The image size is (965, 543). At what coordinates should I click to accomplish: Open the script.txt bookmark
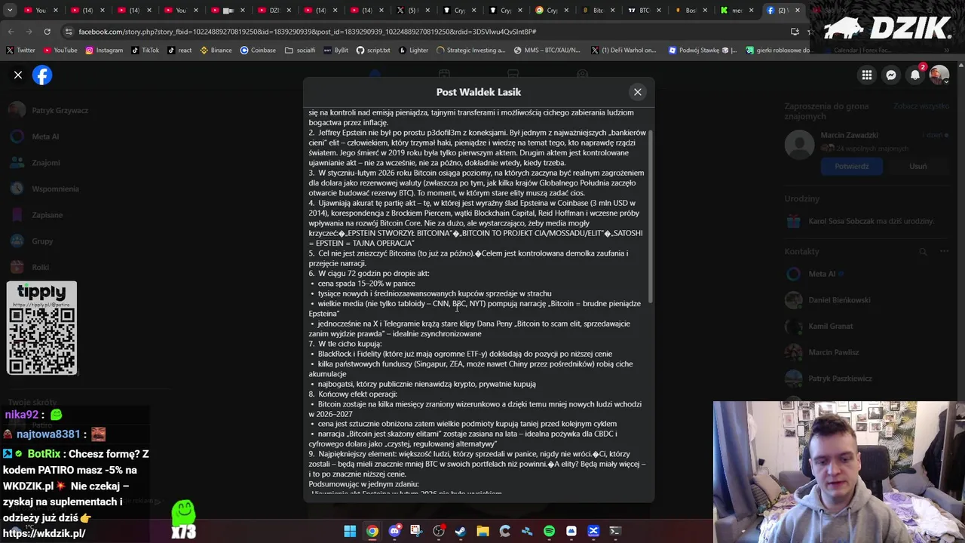(373, 51)
